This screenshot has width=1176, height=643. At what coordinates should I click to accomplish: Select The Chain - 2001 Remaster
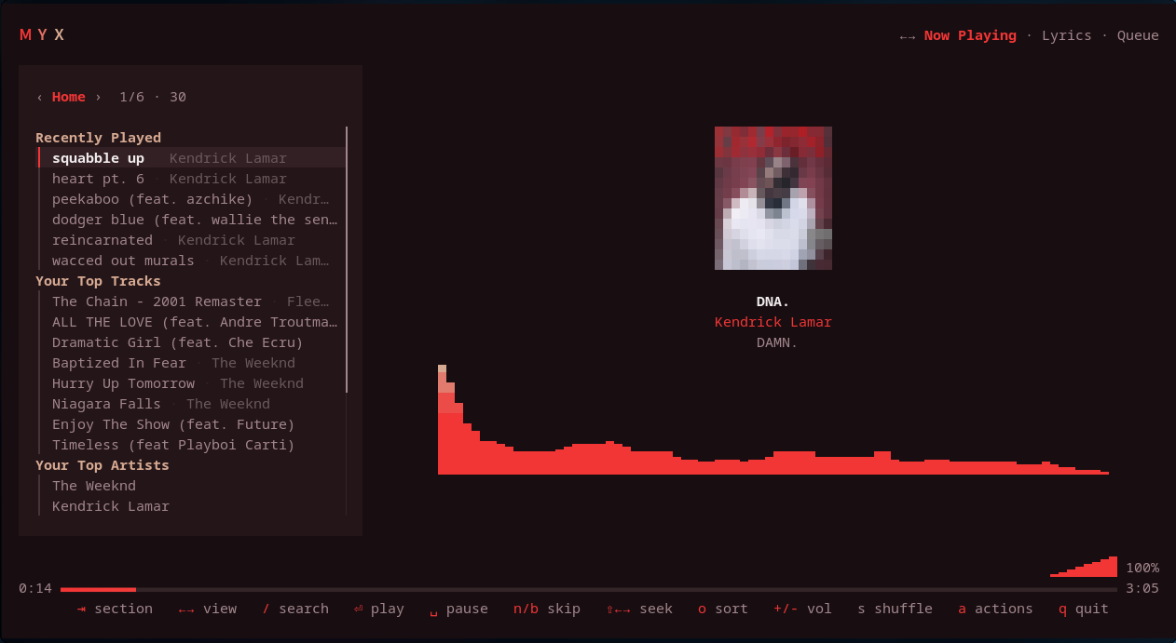192,301
